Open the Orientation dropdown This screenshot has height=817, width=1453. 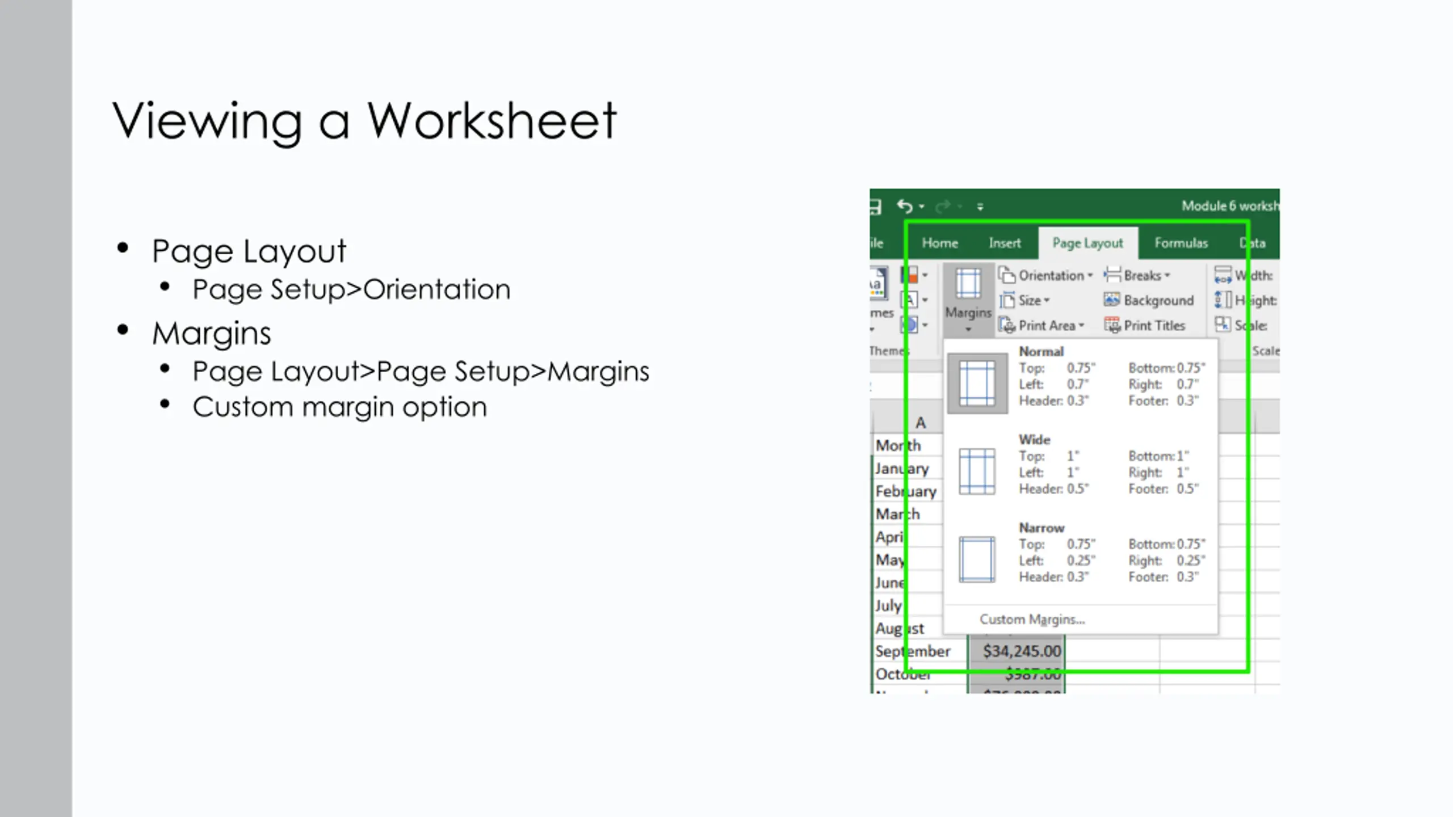(x=1046, y=275)
